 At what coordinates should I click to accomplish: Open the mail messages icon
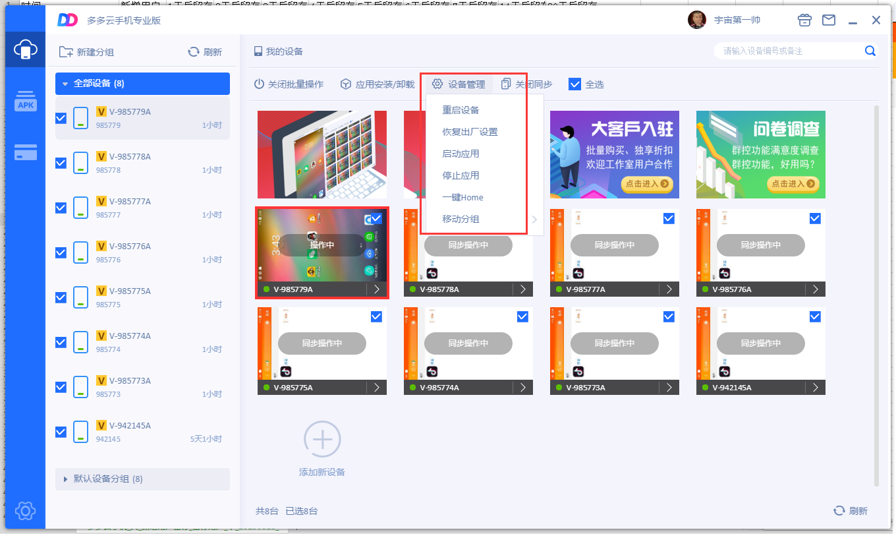829,20
